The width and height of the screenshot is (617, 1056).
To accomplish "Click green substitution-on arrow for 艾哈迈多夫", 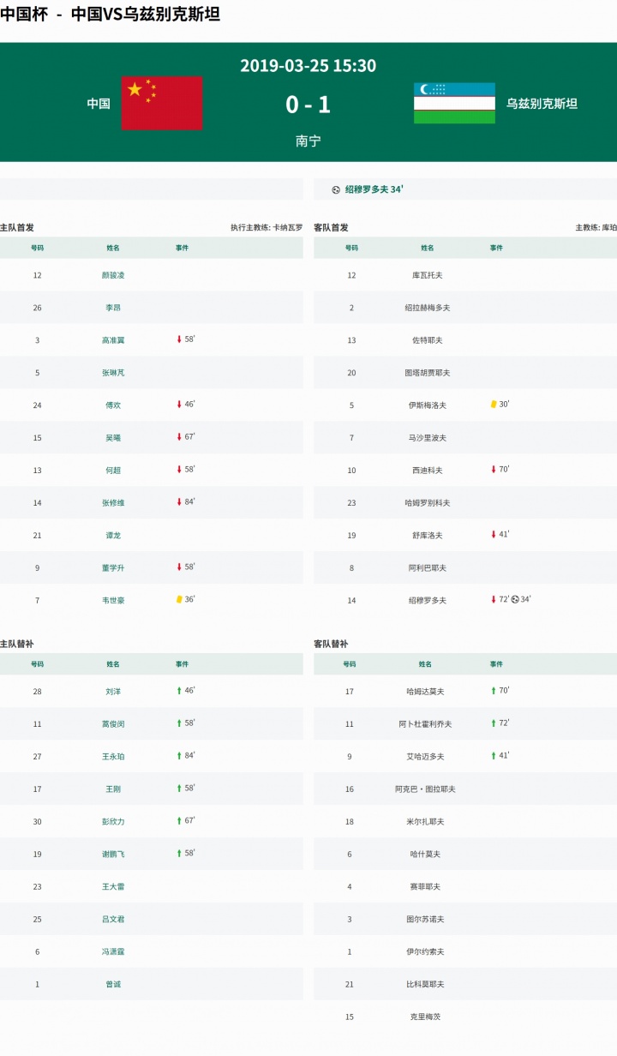I will click(494, 755).
